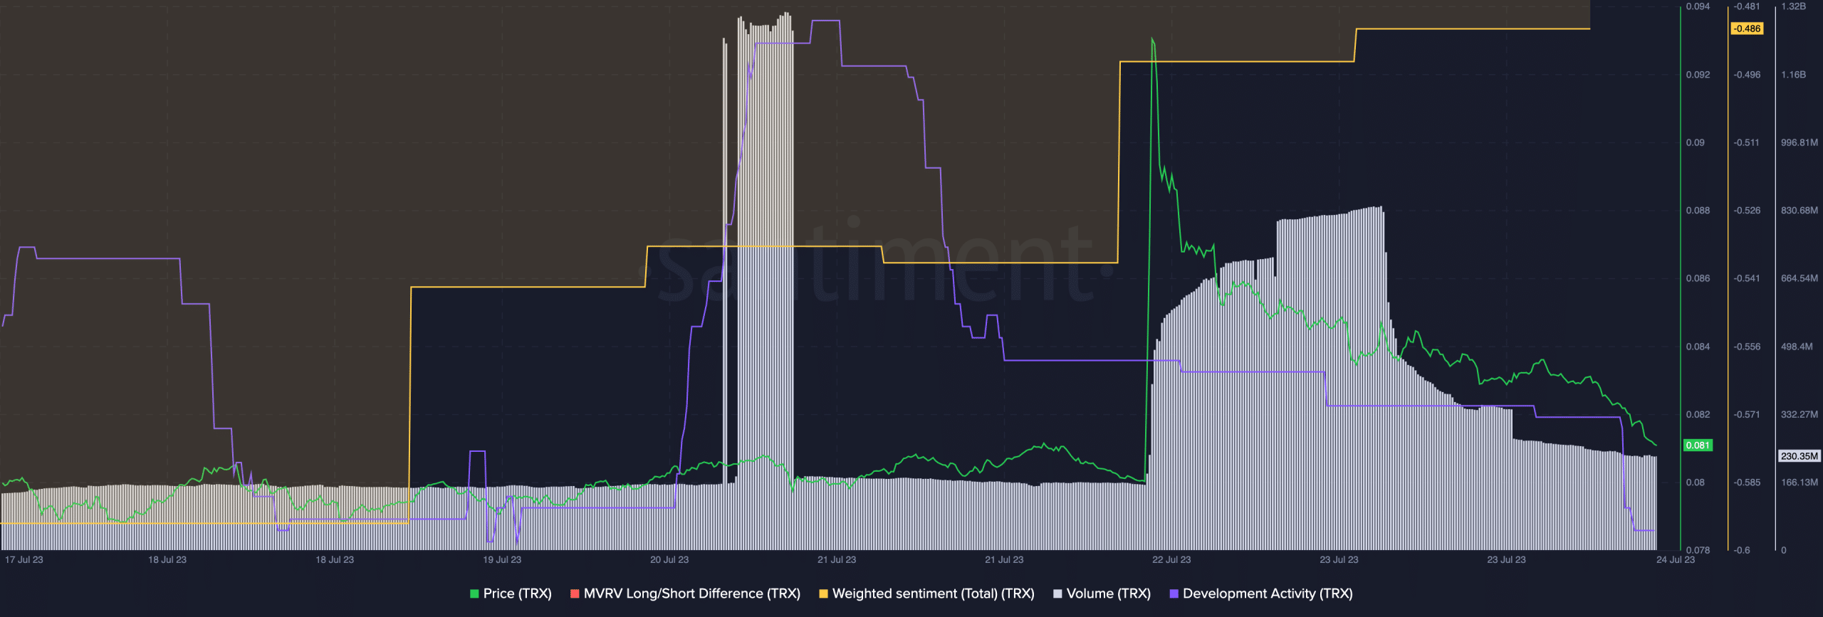Click the 0.086 price axis value
The height and width of the screenshot is (617, 1823).
(x=1698, y=278)
